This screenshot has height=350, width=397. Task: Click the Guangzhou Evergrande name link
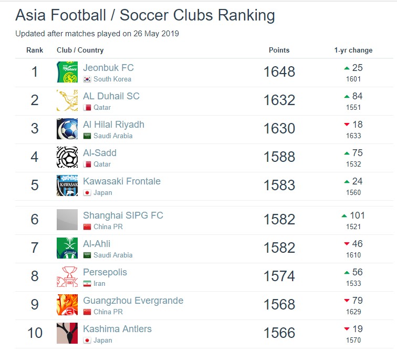coord(133,301)
